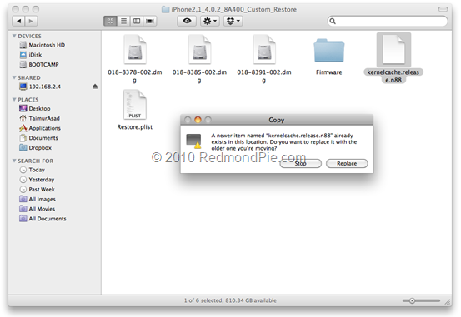Image resolution: width=461 pixels, height=317 pixels.
Task: Open the All Movies smart search
Action: coord(37,209)
